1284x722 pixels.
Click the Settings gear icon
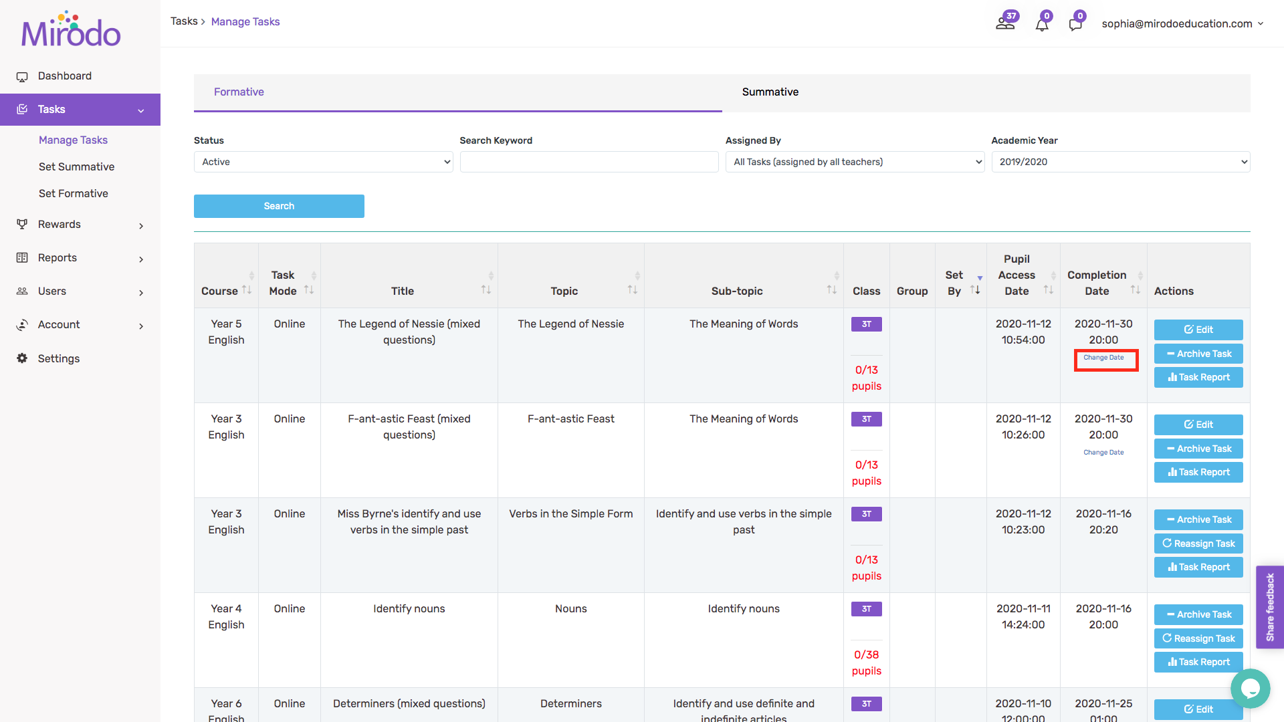point(22,358)
